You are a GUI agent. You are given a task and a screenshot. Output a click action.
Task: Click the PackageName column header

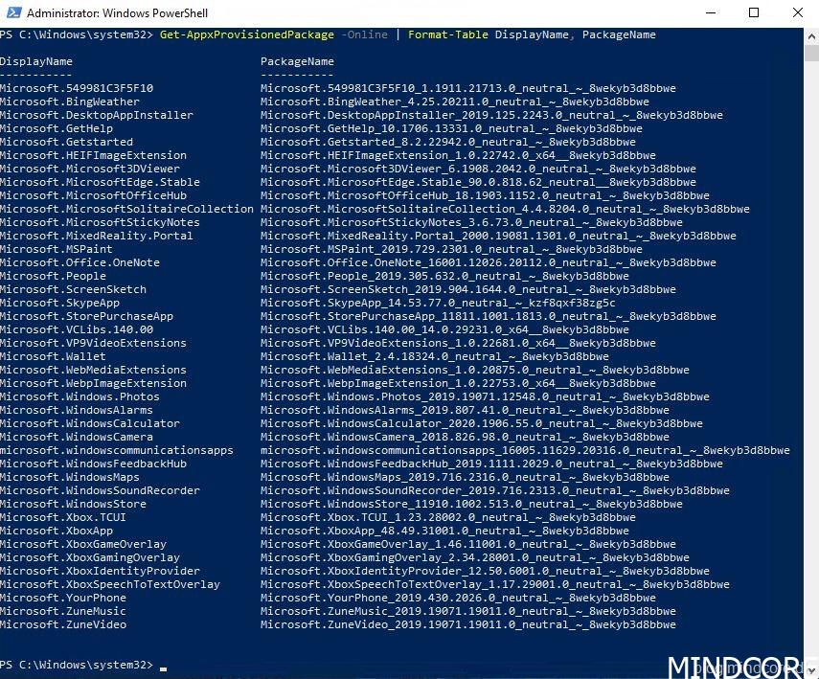coord(297,61)
